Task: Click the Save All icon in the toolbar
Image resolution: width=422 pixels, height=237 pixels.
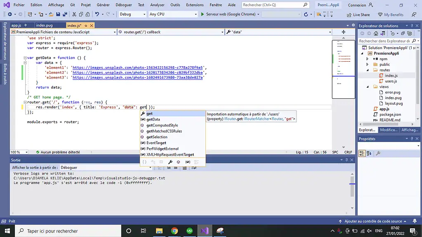Action: click(64, 14)
